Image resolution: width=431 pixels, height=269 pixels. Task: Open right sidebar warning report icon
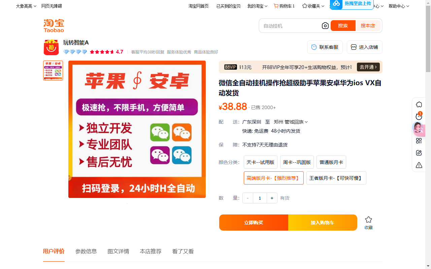[419, 165]
